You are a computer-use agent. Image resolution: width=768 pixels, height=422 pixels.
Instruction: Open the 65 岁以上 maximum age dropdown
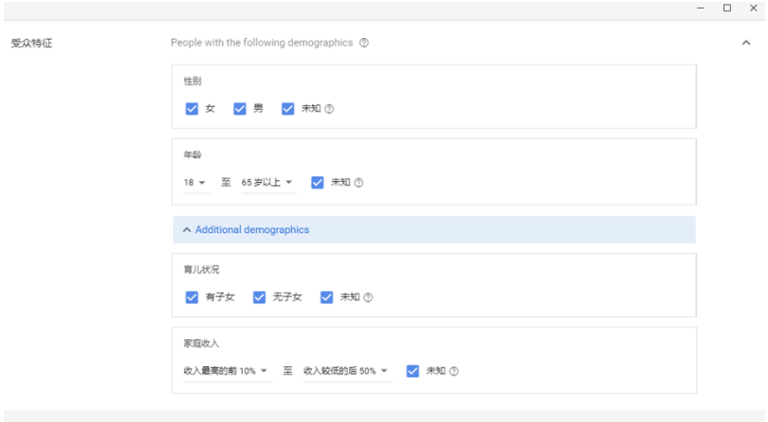(268, 183)
